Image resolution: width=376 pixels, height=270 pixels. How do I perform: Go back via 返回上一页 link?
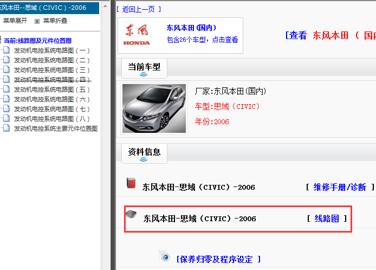point(138,9)
